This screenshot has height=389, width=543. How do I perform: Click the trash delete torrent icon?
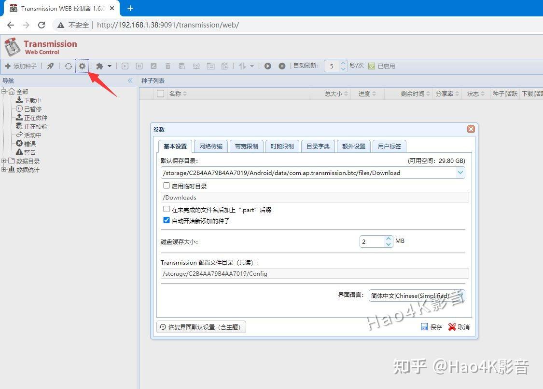[x=167, y=66]
